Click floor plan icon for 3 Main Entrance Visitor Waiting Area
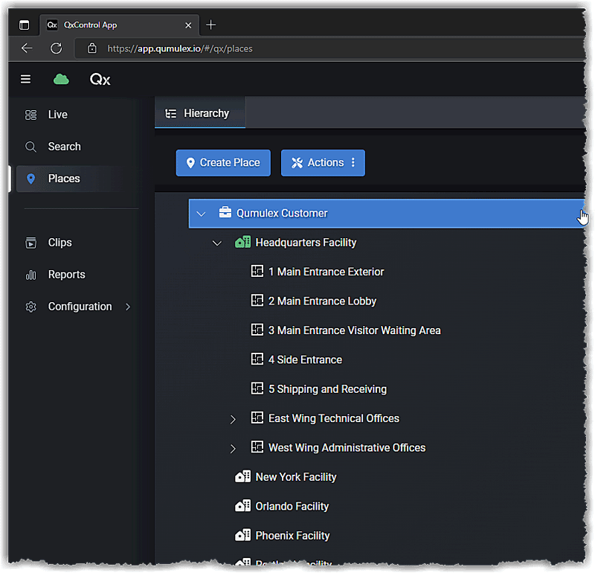 click(x=257, y=330)
